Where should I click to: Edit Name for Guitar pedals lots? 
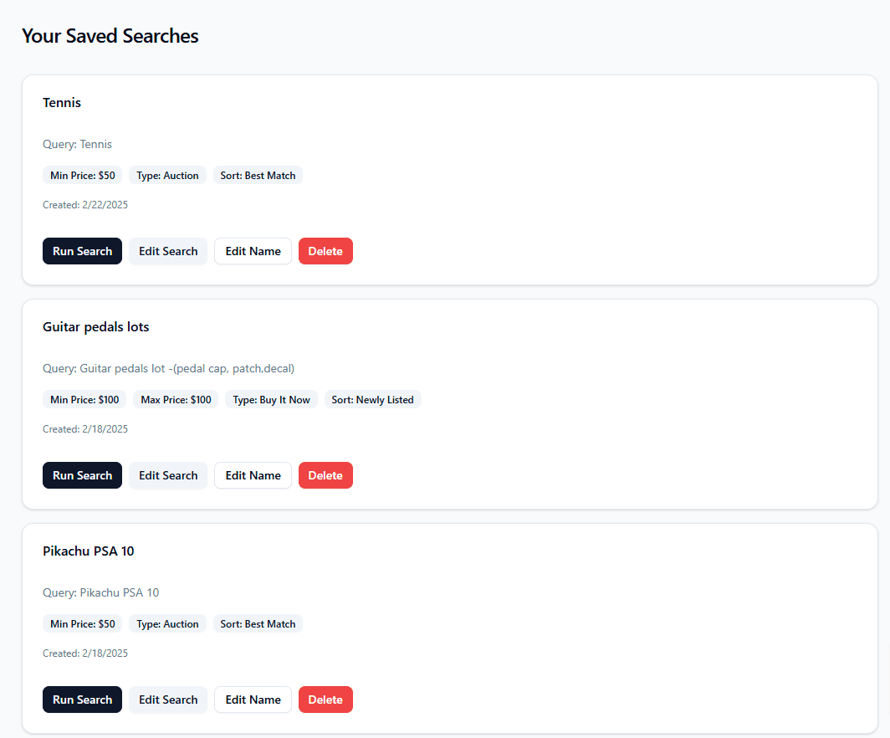click(x=253, y=474)
